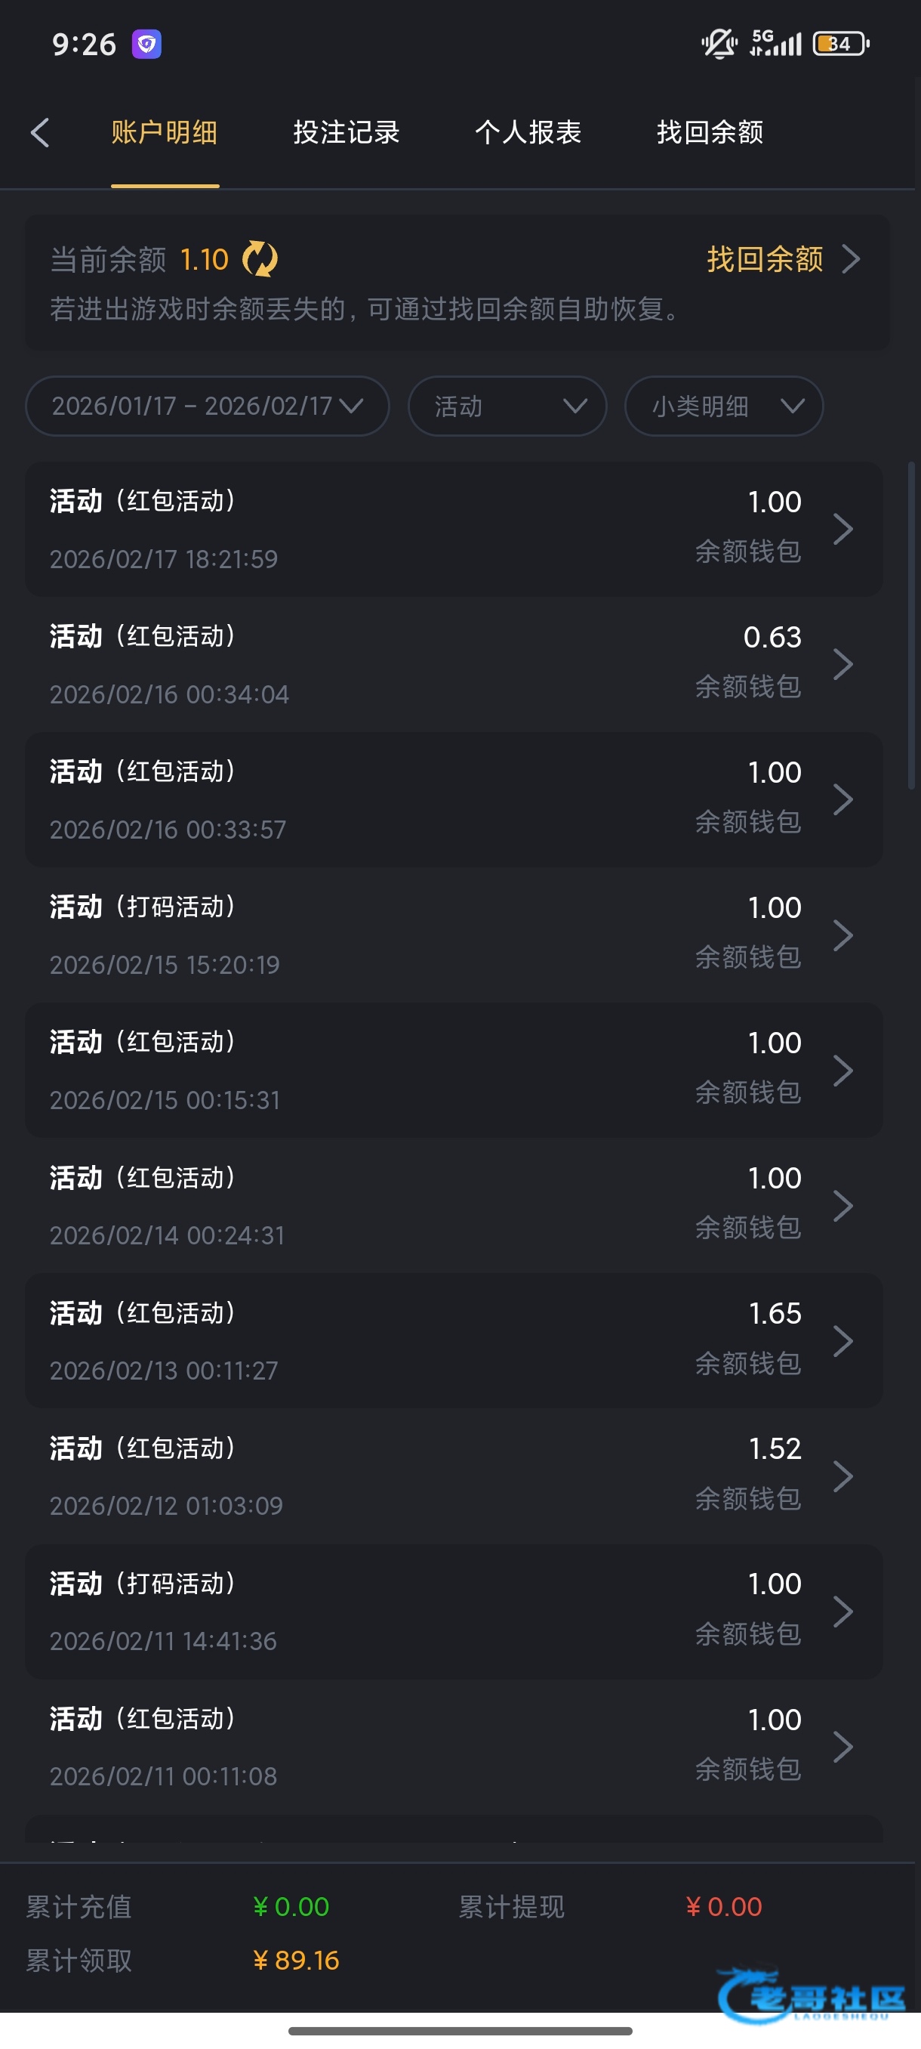
Task: Tap the battery indicator icon
Action: (x=840, y=44)
